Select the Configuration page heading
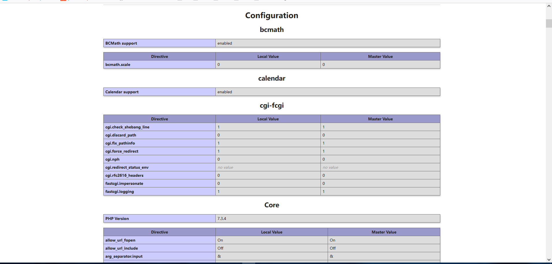This screenshot has height=264, width=552. (x=271, y=16)
